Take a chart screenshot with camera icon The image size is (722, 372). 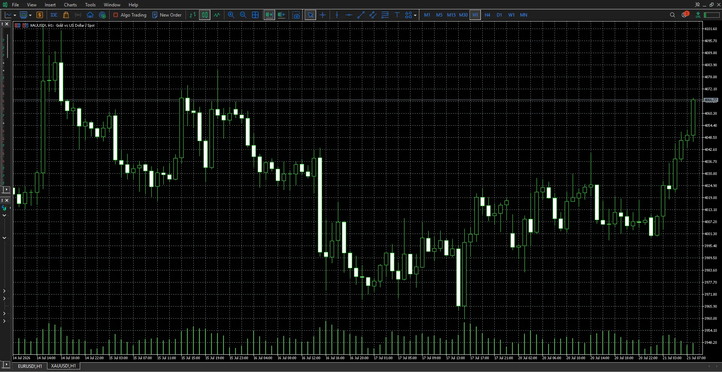click(x=296, y=15)
